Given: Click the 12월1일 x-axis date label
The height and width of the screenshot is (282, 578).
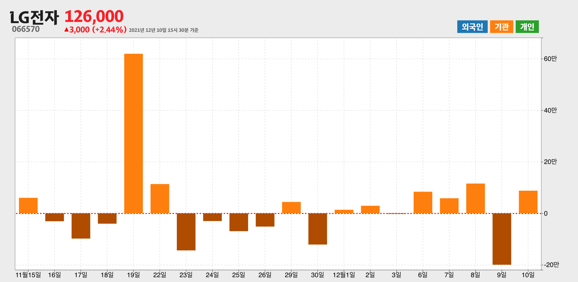Looking at the screenshot, I should (x=344, y=275).
